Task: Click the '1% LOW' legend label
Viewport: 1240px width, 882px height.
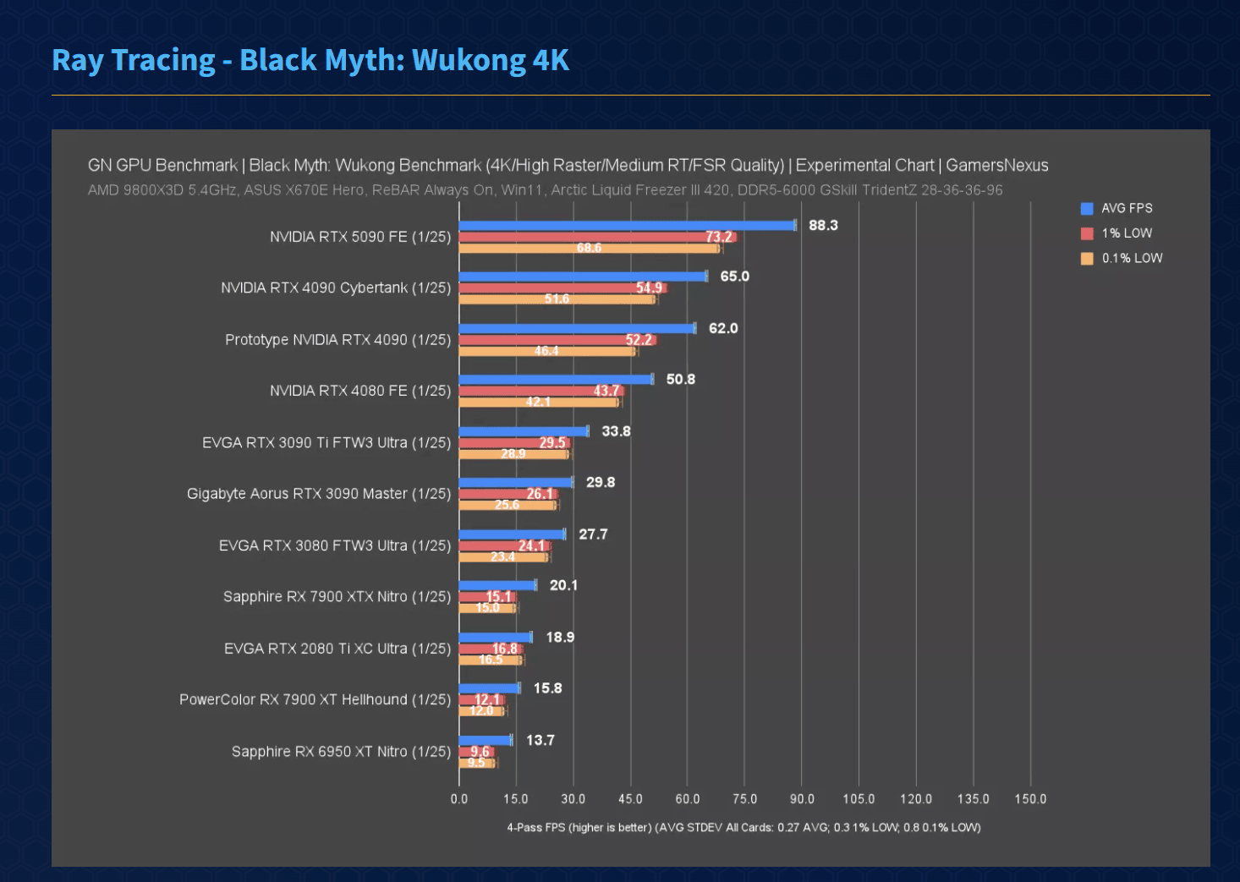Action: pyautogui.click(x=1127, y=233)
